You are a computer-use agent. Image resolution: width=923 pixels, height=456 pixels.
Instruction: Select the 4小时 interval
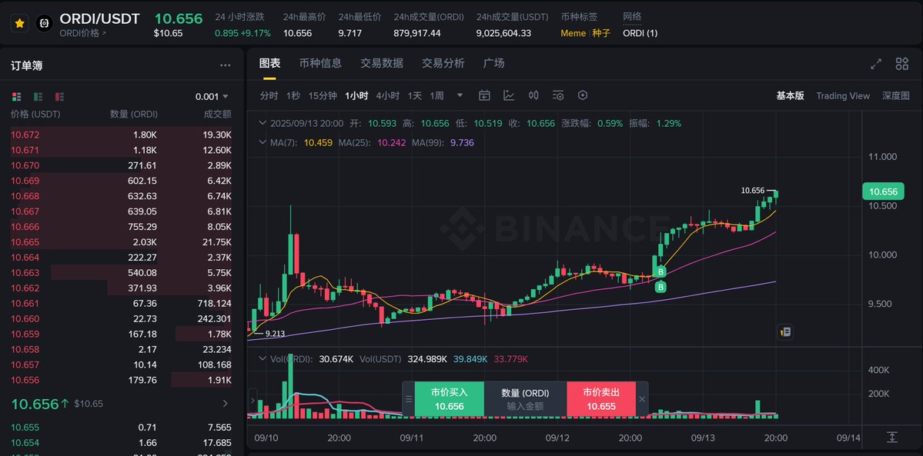tap(387, 95)
